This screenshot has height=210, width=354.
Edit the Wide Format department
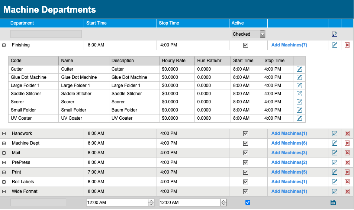click(335, 191)
